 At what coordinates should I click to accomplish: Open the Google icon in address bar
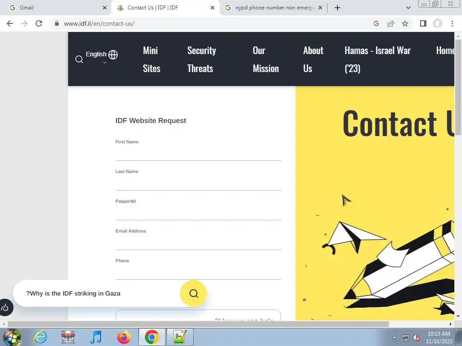376,23
